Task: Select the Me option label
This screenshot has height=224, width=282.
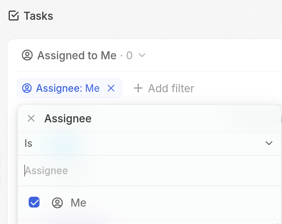Action: pos(78,203)
